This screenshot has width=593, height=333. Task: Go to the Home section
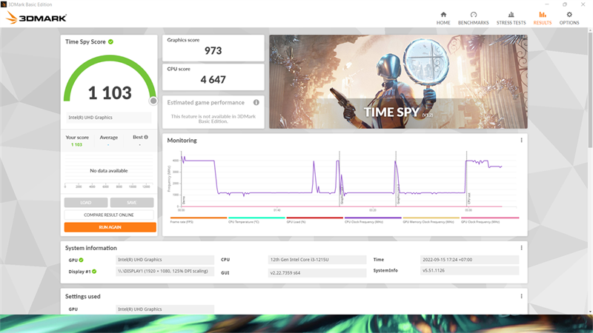(x=443, y=18)
